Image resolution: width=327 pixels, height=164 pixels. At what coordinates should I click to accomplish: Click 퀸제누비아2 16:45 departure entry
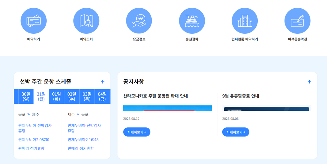pyautogui.click(x=83, y=139)
